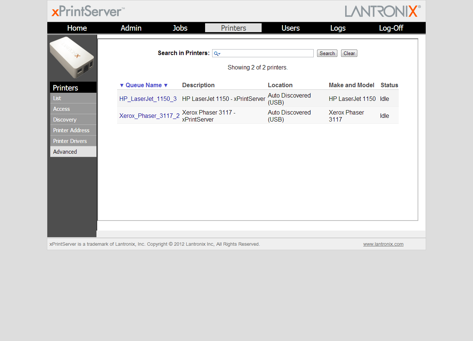The width and height of the screenshot is (473, 341).
Task: Click Log-Off in the top menu
Action: click(x=391, y=28)
